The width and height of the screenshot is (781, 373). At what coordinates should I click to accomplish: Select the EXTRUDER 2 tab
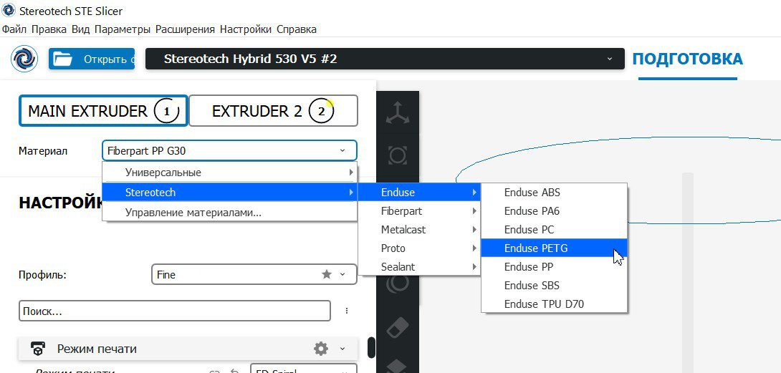pos(273,110)
